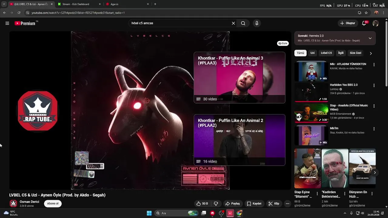Open the account avatar menu
The height and width of the screenshot is (218, 388).
[x=376, y=23]
